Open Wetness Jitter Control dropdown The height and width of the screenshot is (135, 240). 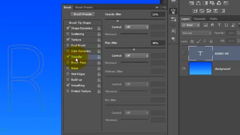[136, 84]
